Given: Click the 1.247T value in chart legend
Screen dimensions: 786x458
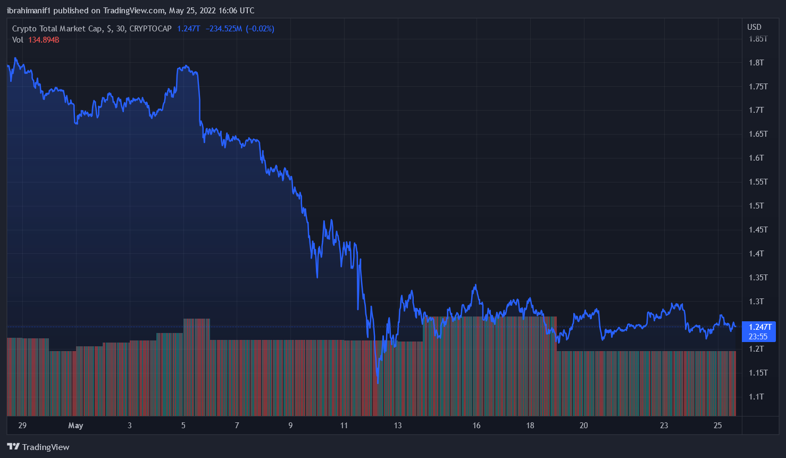Looking at the screenshot, I should [x=188, y=29].
